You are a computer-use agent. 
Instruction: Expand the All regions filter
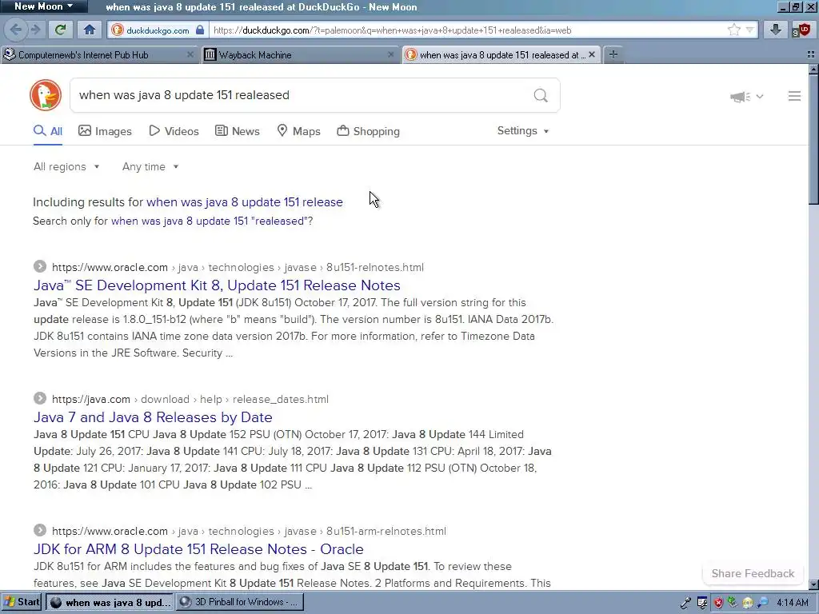(66, 166)
